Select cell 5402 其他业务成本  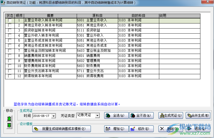point(97,46)
